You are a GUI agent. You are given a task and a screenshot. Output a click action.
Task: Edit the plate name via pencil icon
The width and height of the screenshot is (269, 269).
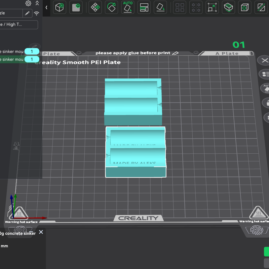click(175, 53)
